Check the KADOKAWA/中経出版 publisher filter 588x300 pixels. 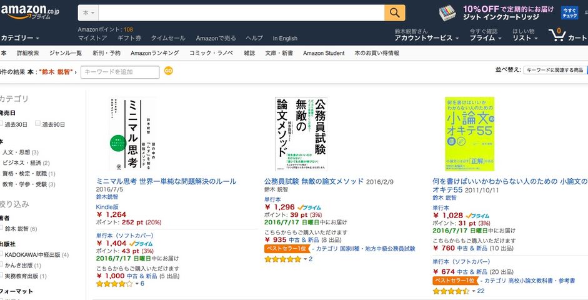coord(1,254)
